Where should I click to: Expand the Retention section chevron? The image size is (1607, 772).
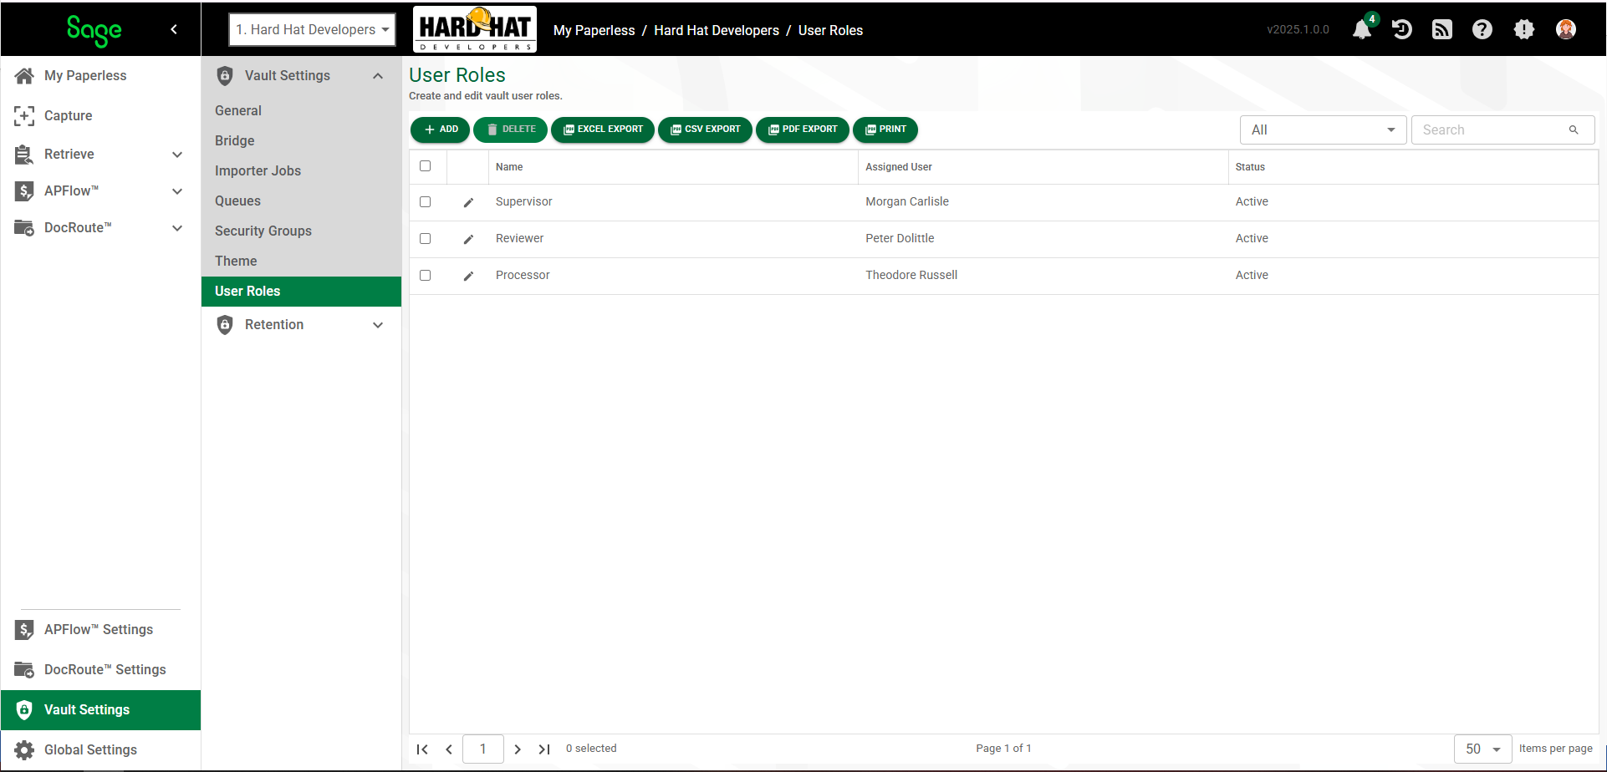tap(378, 325)
